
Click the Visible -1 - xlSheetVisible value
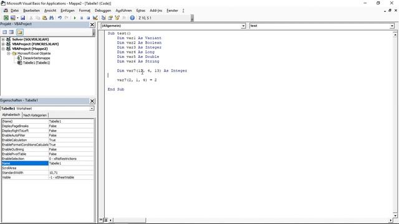click(71, 177)
